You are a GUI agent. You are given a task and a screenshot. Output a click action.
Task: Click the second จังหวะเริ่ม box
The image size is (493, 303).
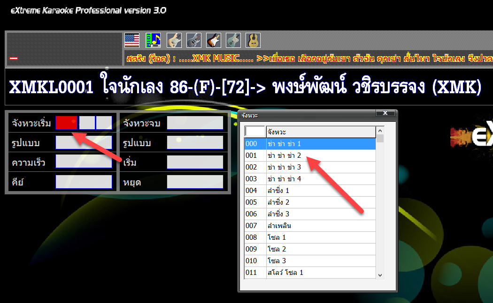[87, 123]
